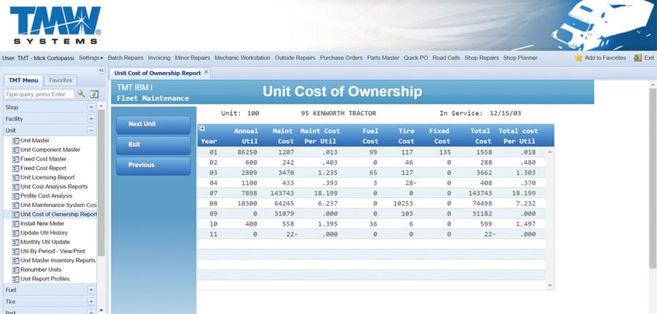Image resolution: width=657 pixels, height=314 pixels.
Task: Click the icon beside Profile Cost Analysis
Action: 16,196
